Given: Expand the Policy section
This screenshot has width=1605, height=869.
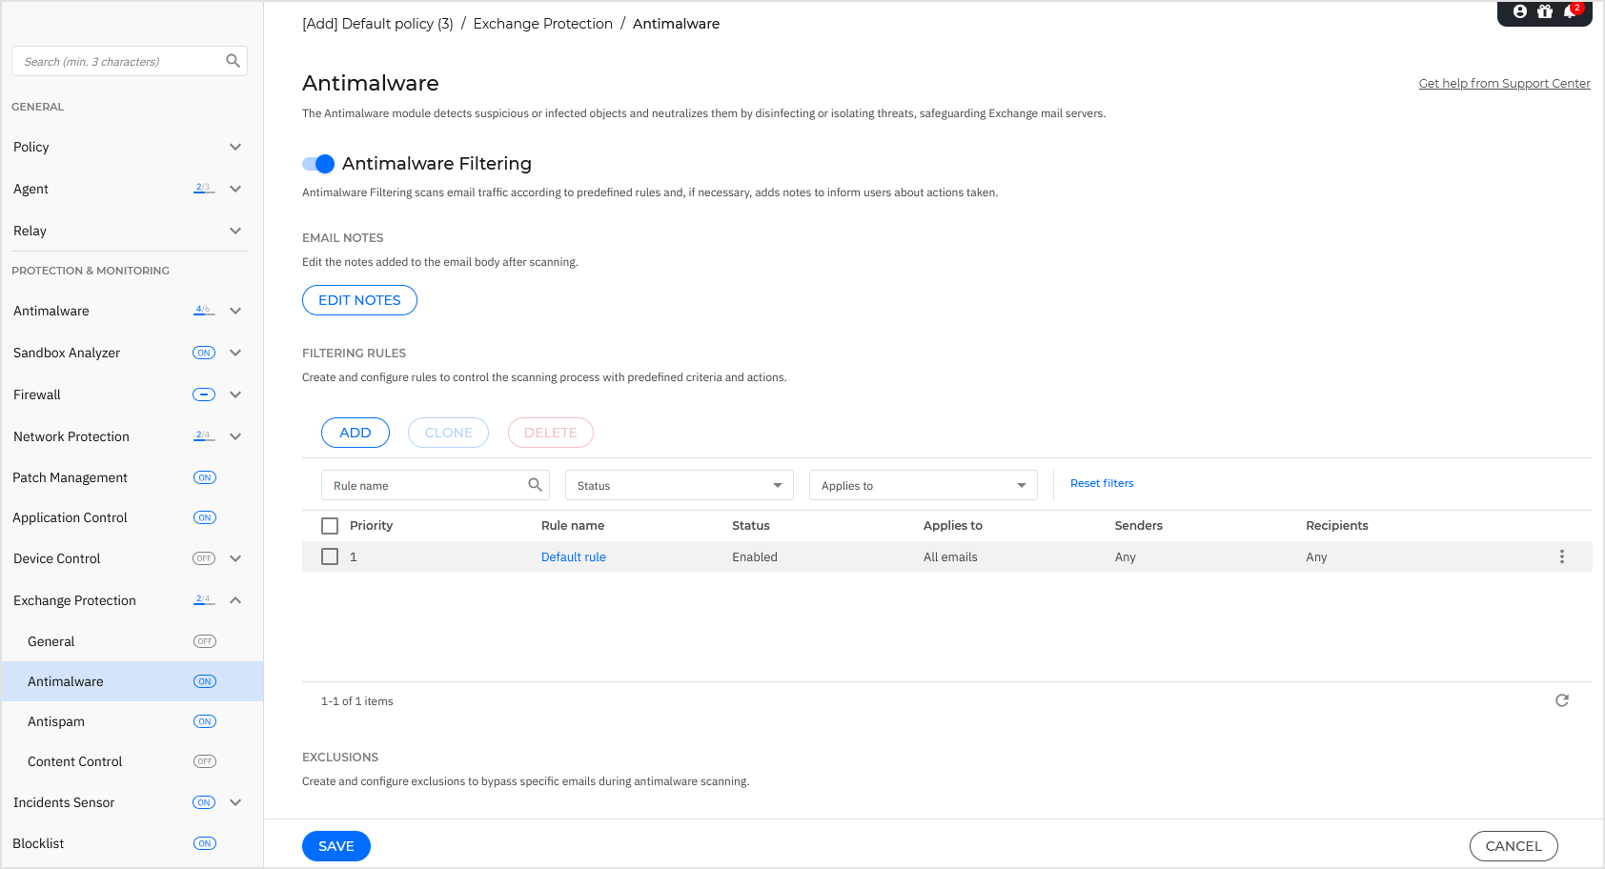Looking at the screenshot, I should coord(235,147).
